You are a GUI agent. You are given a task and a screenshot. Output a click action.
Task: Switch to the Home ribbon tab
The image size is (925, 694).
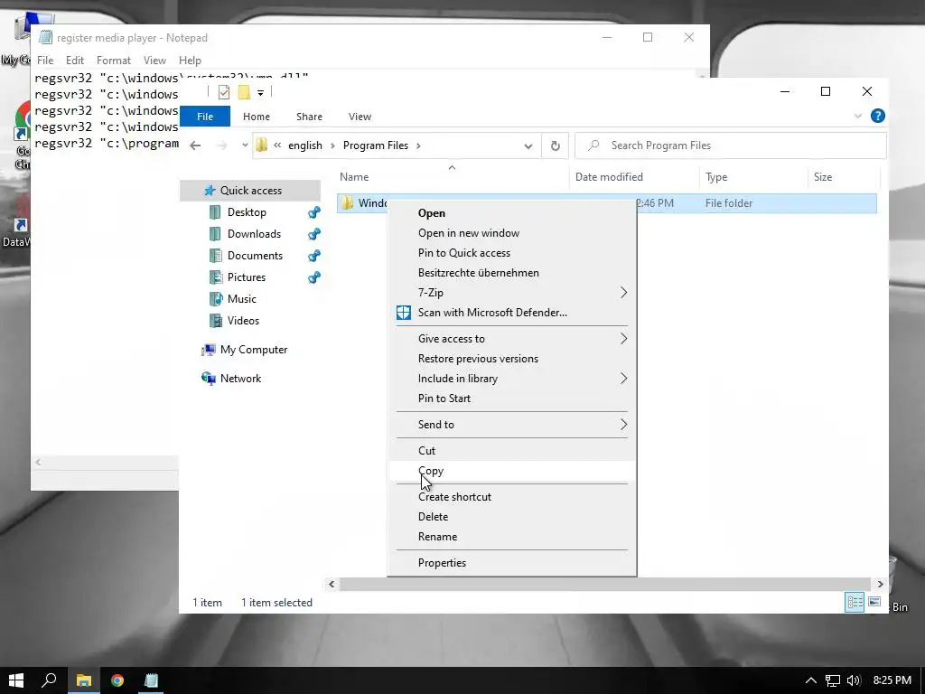pos(256,117)
